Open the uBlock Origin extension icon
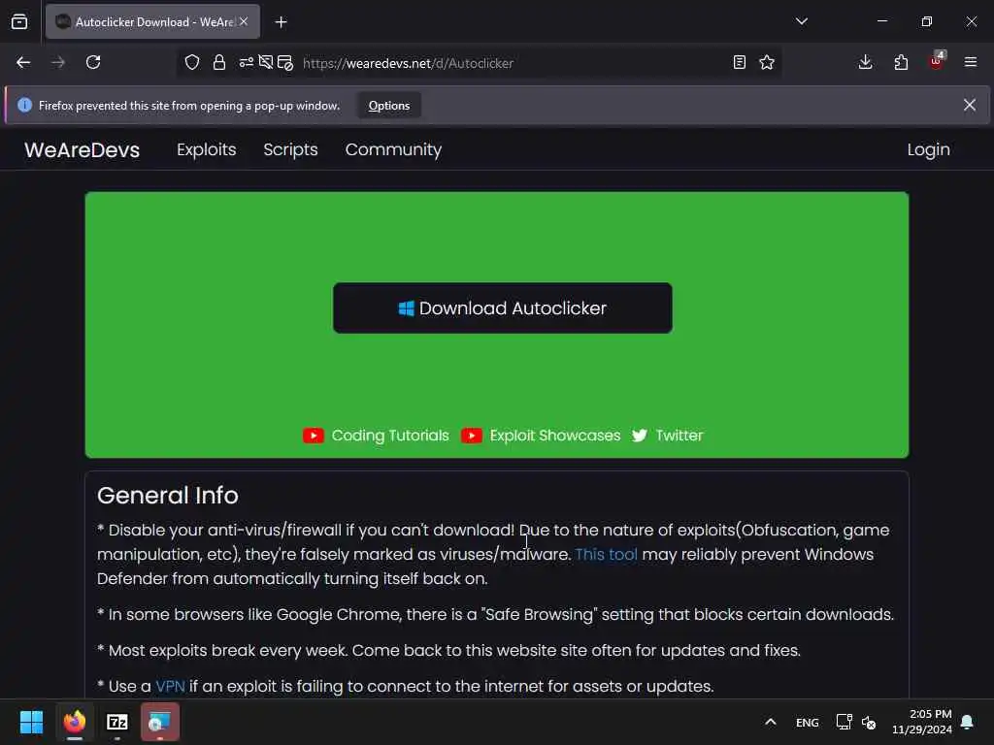 click(x=937, y=61)
